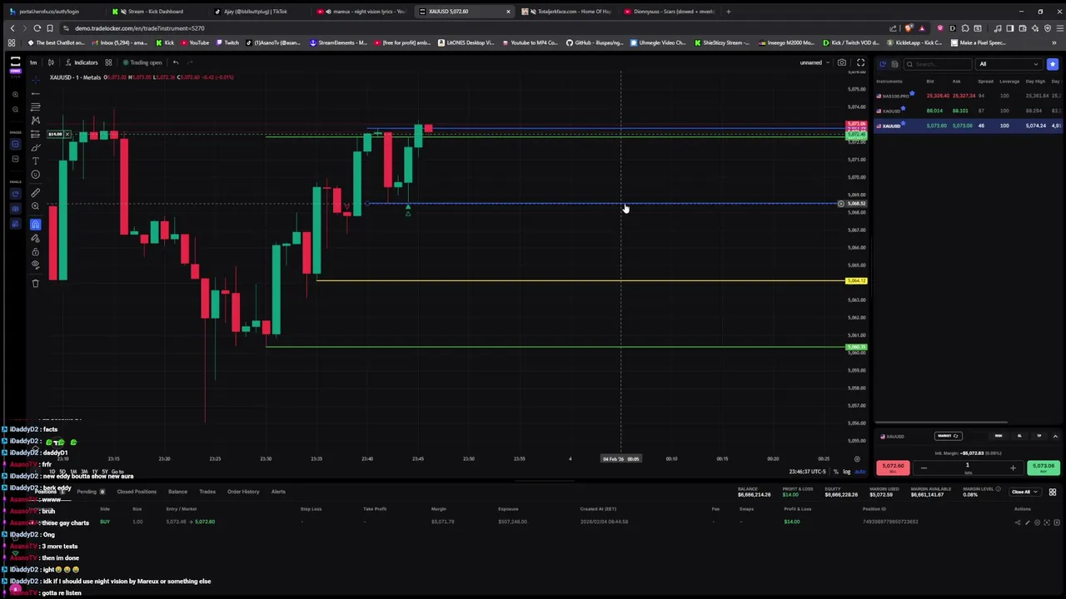The height and width of the screenshot is (599, 1066).
Task: Toggle the TP take profit option
Action: (x=1039, y=436)
